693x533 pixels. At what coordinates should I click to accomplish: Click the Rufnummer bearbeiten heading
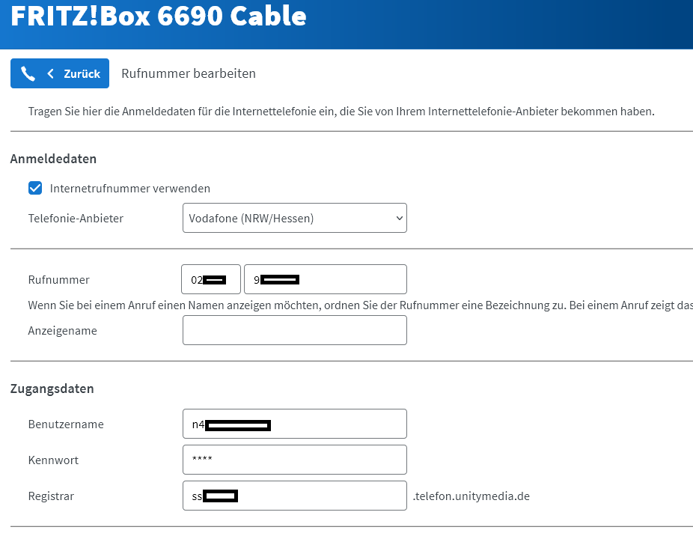click(189, 73)
